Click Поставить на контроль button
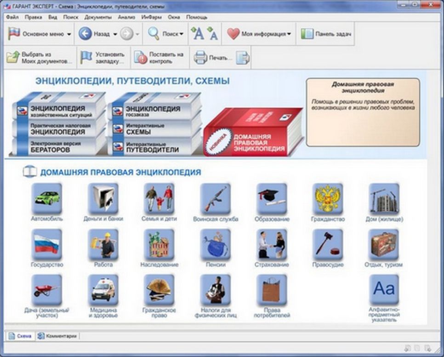Screen dimensions: 444x357 (159, 58)
